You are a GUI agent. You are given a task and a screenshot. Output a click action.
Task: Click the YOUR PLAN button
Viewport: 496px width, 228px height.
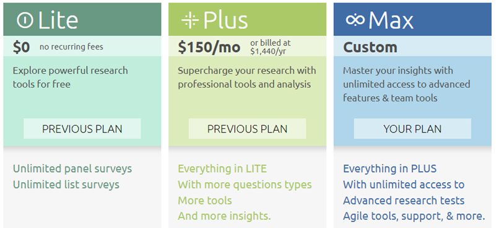(x=412, y=129)
